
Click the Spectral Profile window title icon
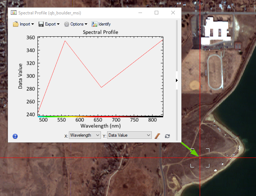coord(14,13)
